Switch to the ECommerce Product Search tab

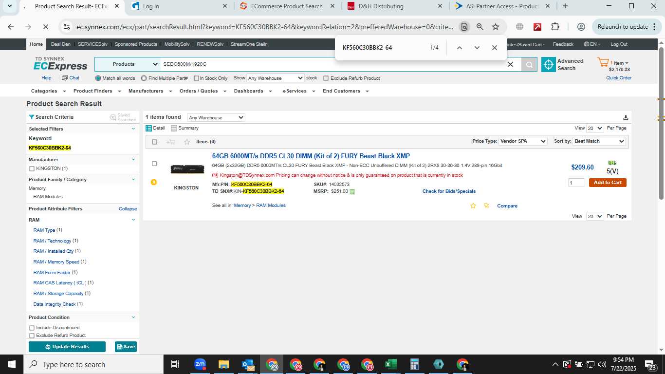288,6
